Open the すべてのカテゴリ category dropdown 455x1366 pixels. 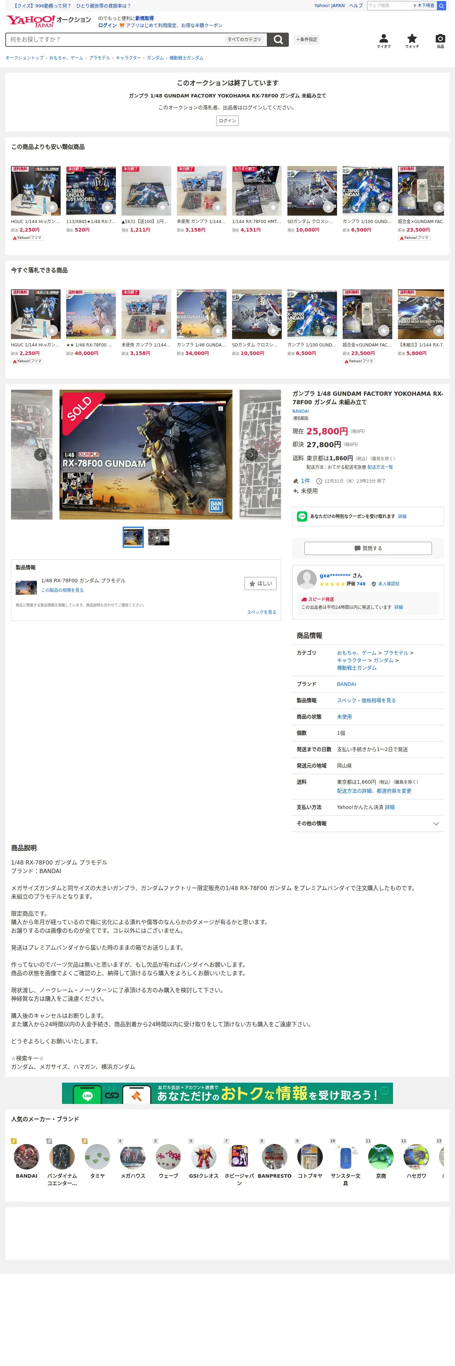(244, 40)
